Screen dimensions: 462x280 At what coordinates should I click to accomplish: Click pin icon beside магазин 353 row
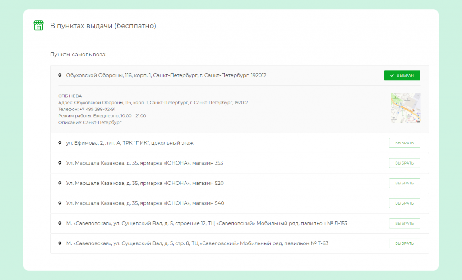pyautogui.click(x=60, y=163)
